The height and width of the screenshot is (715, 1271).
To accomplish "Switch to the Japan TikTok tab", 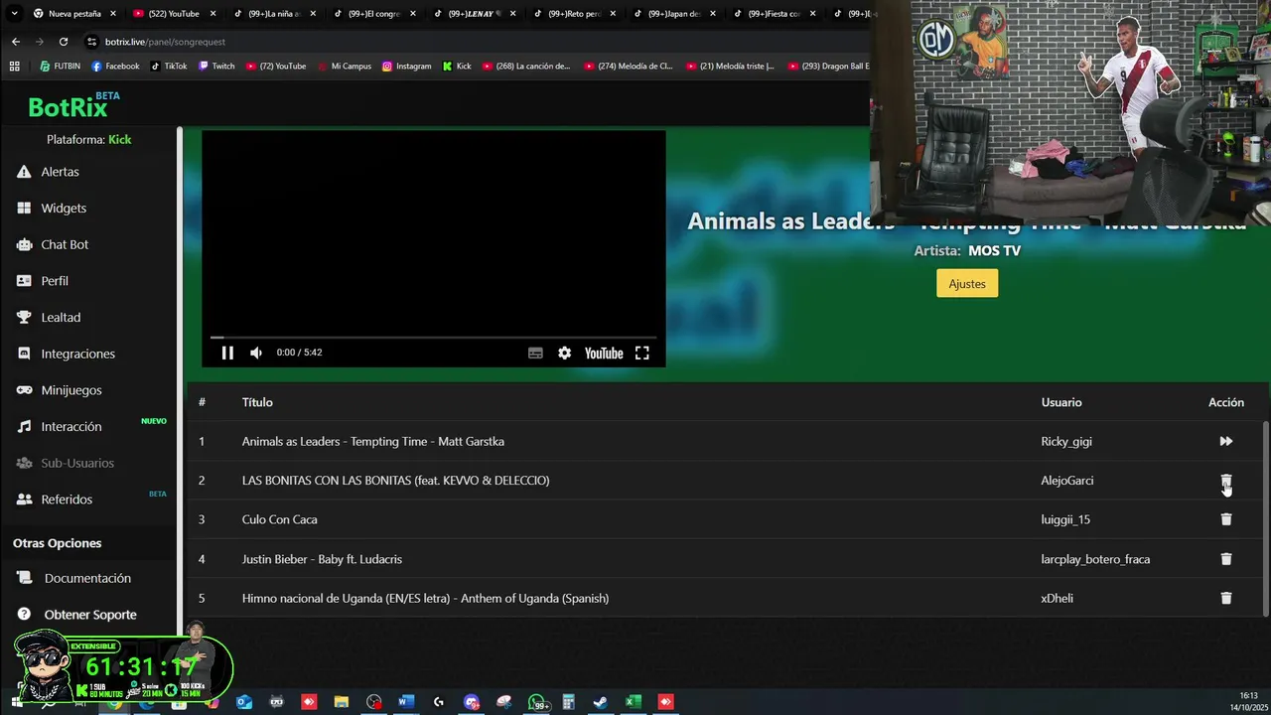I will (673, 14).
